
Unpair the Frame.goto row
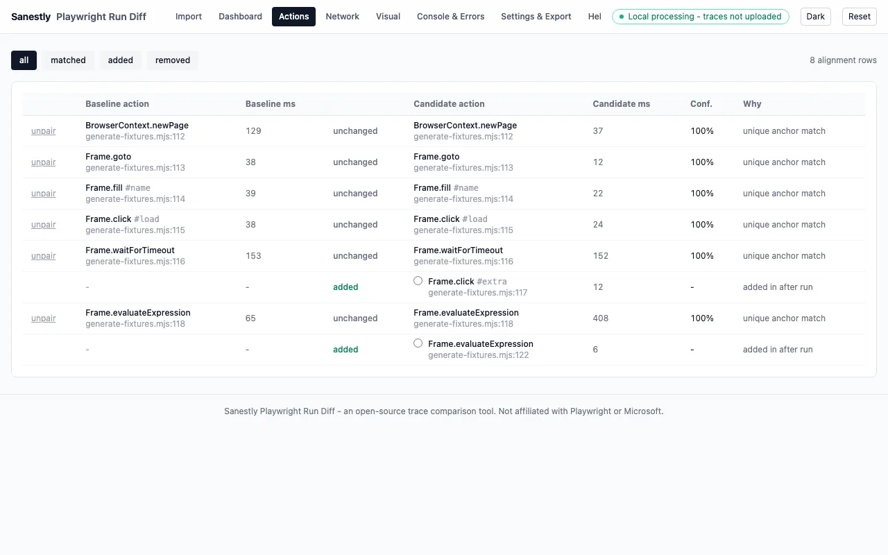tap(44, 162)
